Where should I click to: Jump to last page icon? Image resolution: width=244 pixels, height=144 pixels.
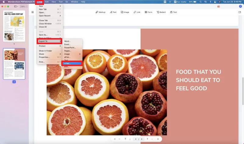click(x=130, y=139)
